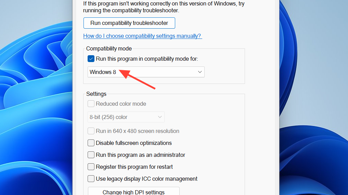Toggle Use legacy display ICC color management
The image size is (348, 195).
pos(91,179)
